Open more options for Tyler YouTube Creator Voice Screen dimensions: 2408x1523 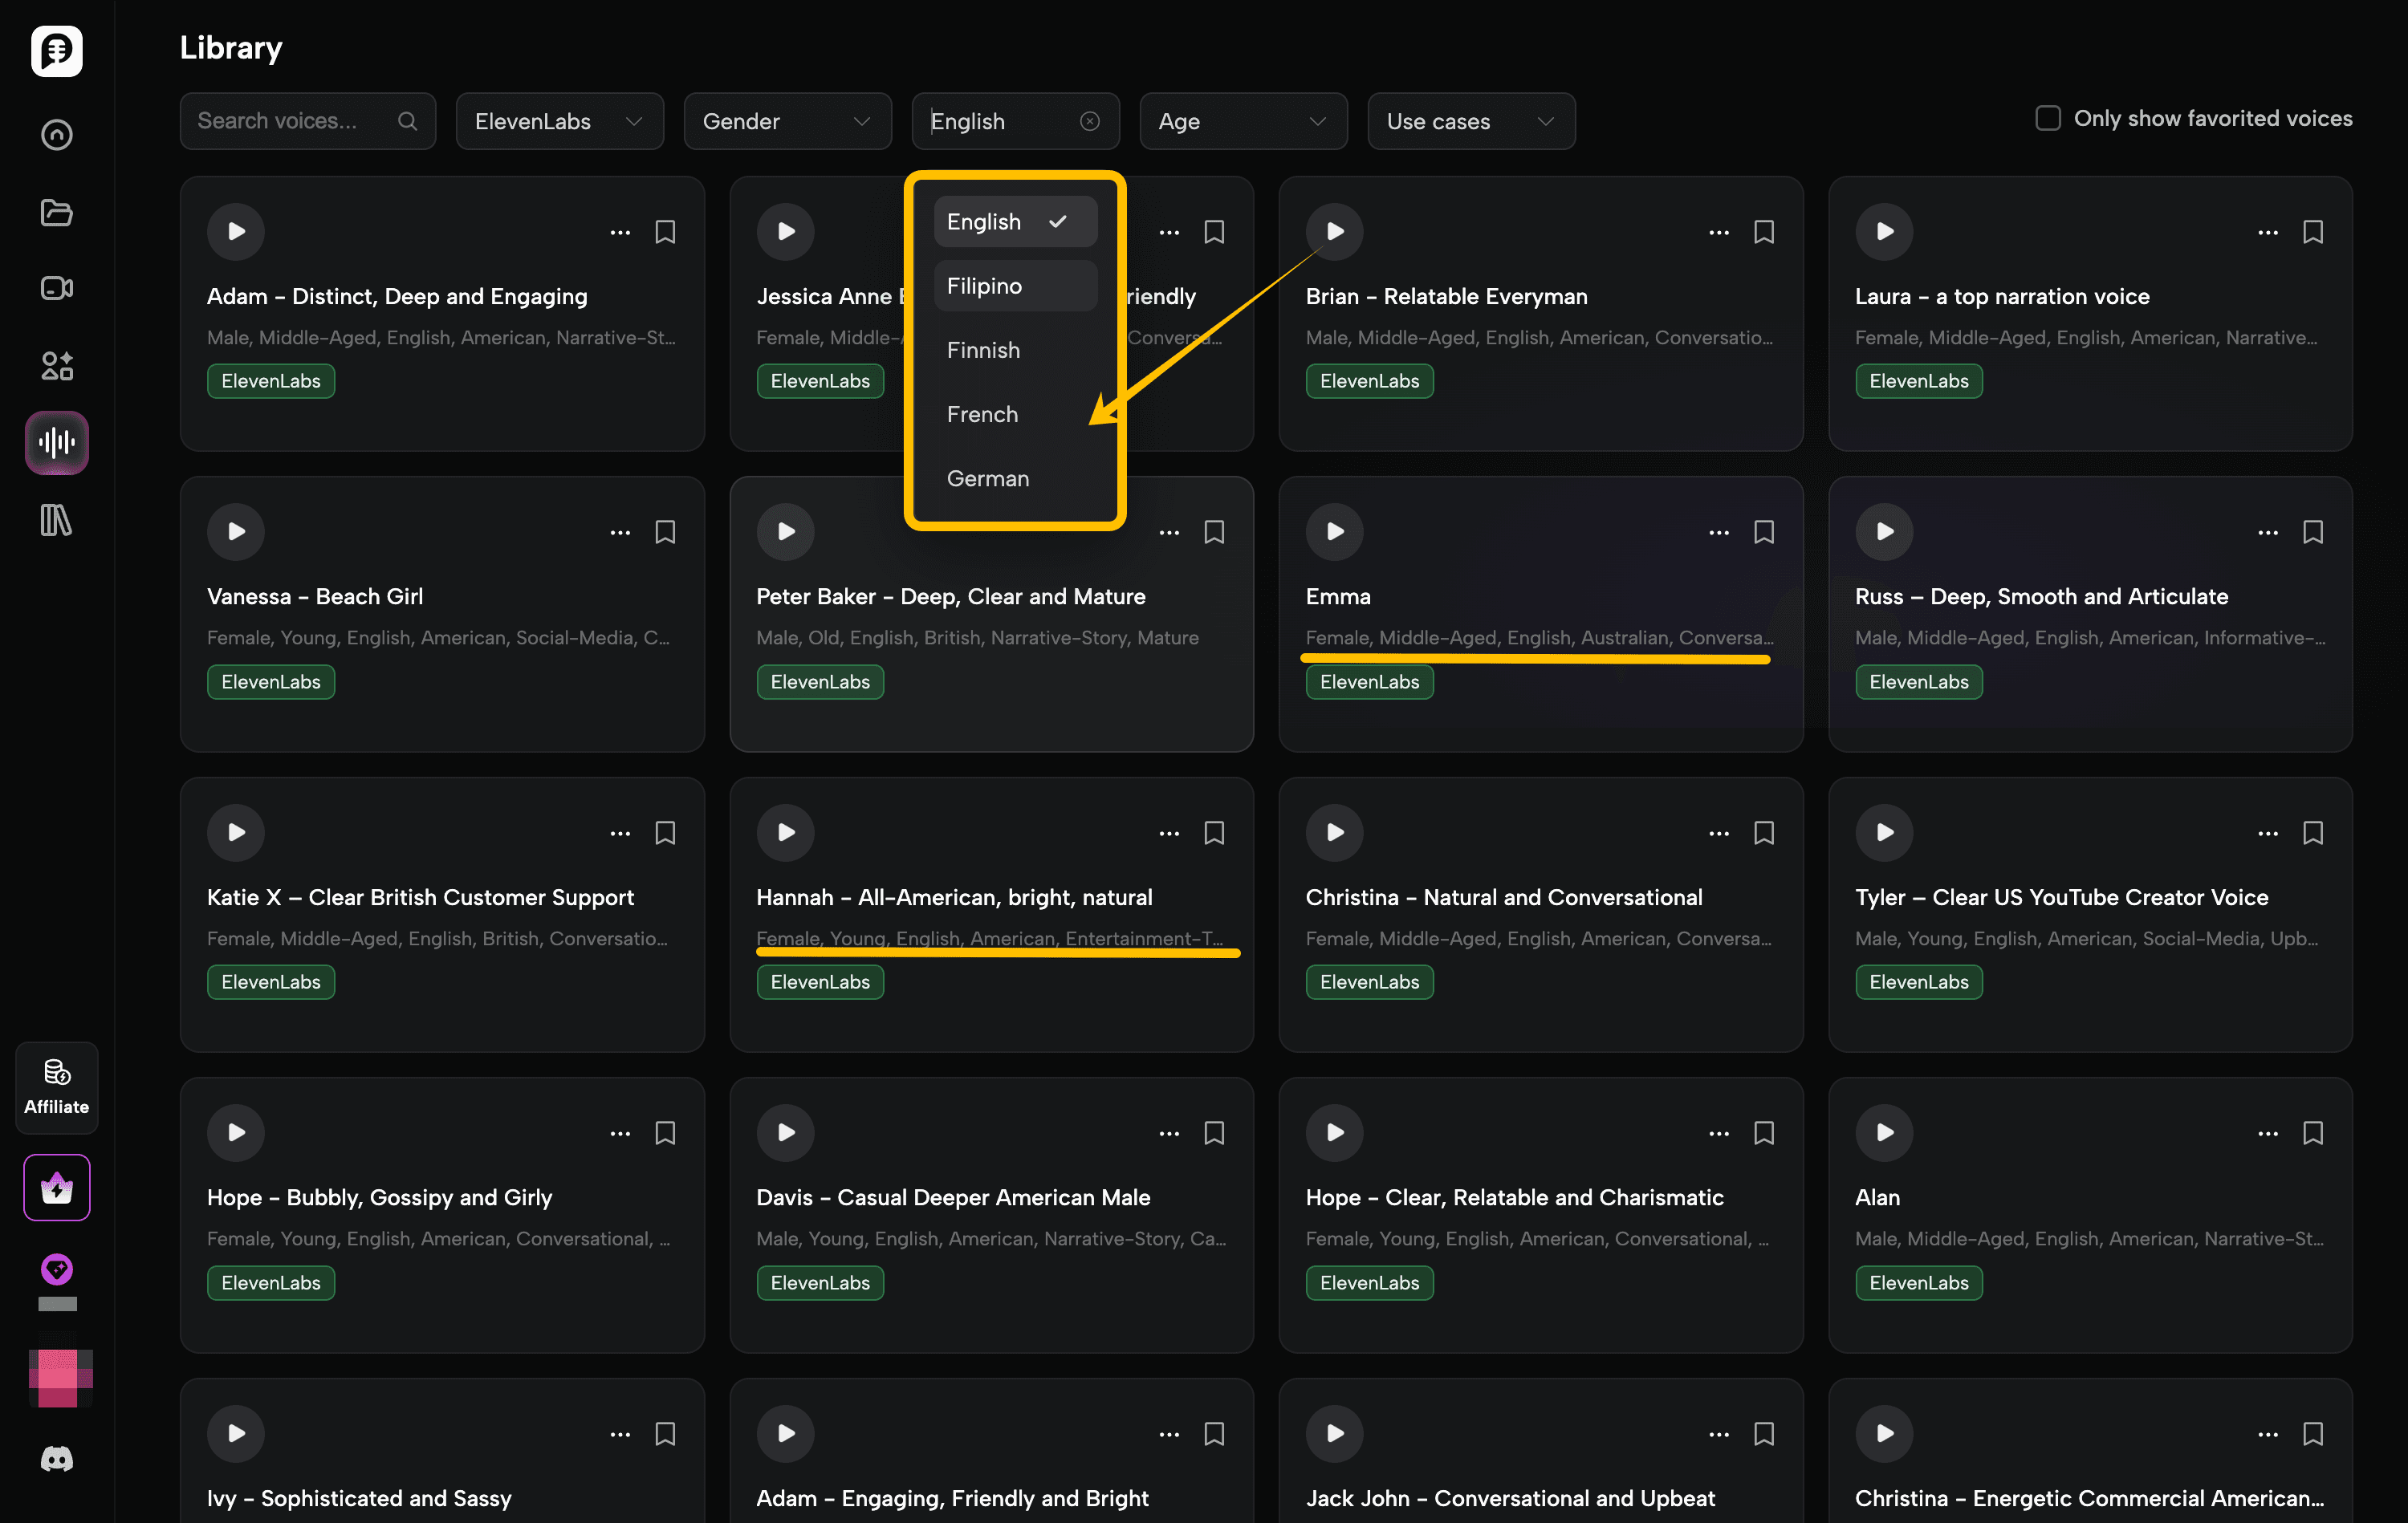2268,834
